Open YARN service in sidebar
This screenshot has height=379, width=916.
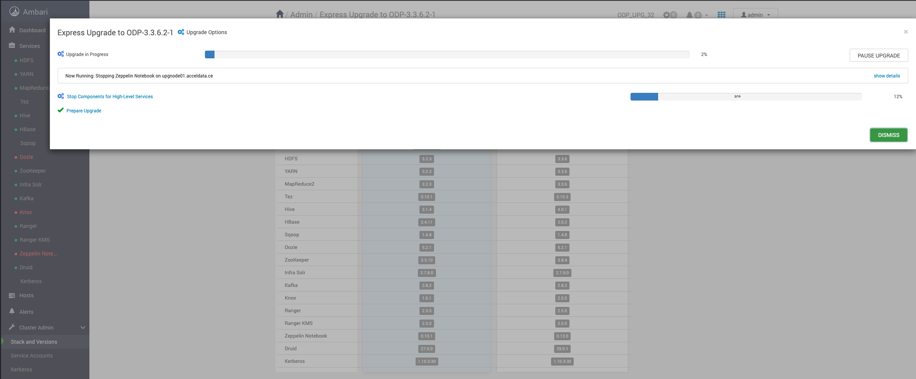[26, 74]
